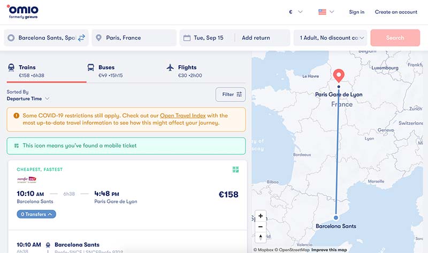This screenshot has width=428, height=253.
Task: Click the Barcelona Sants map marker dot
Action: tap(336, 218)
